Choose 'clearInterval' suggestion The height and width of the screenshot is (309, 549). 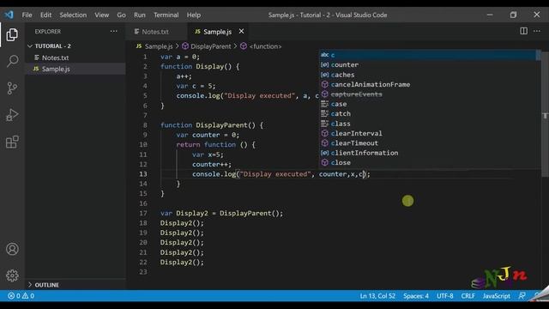(427, 134)
